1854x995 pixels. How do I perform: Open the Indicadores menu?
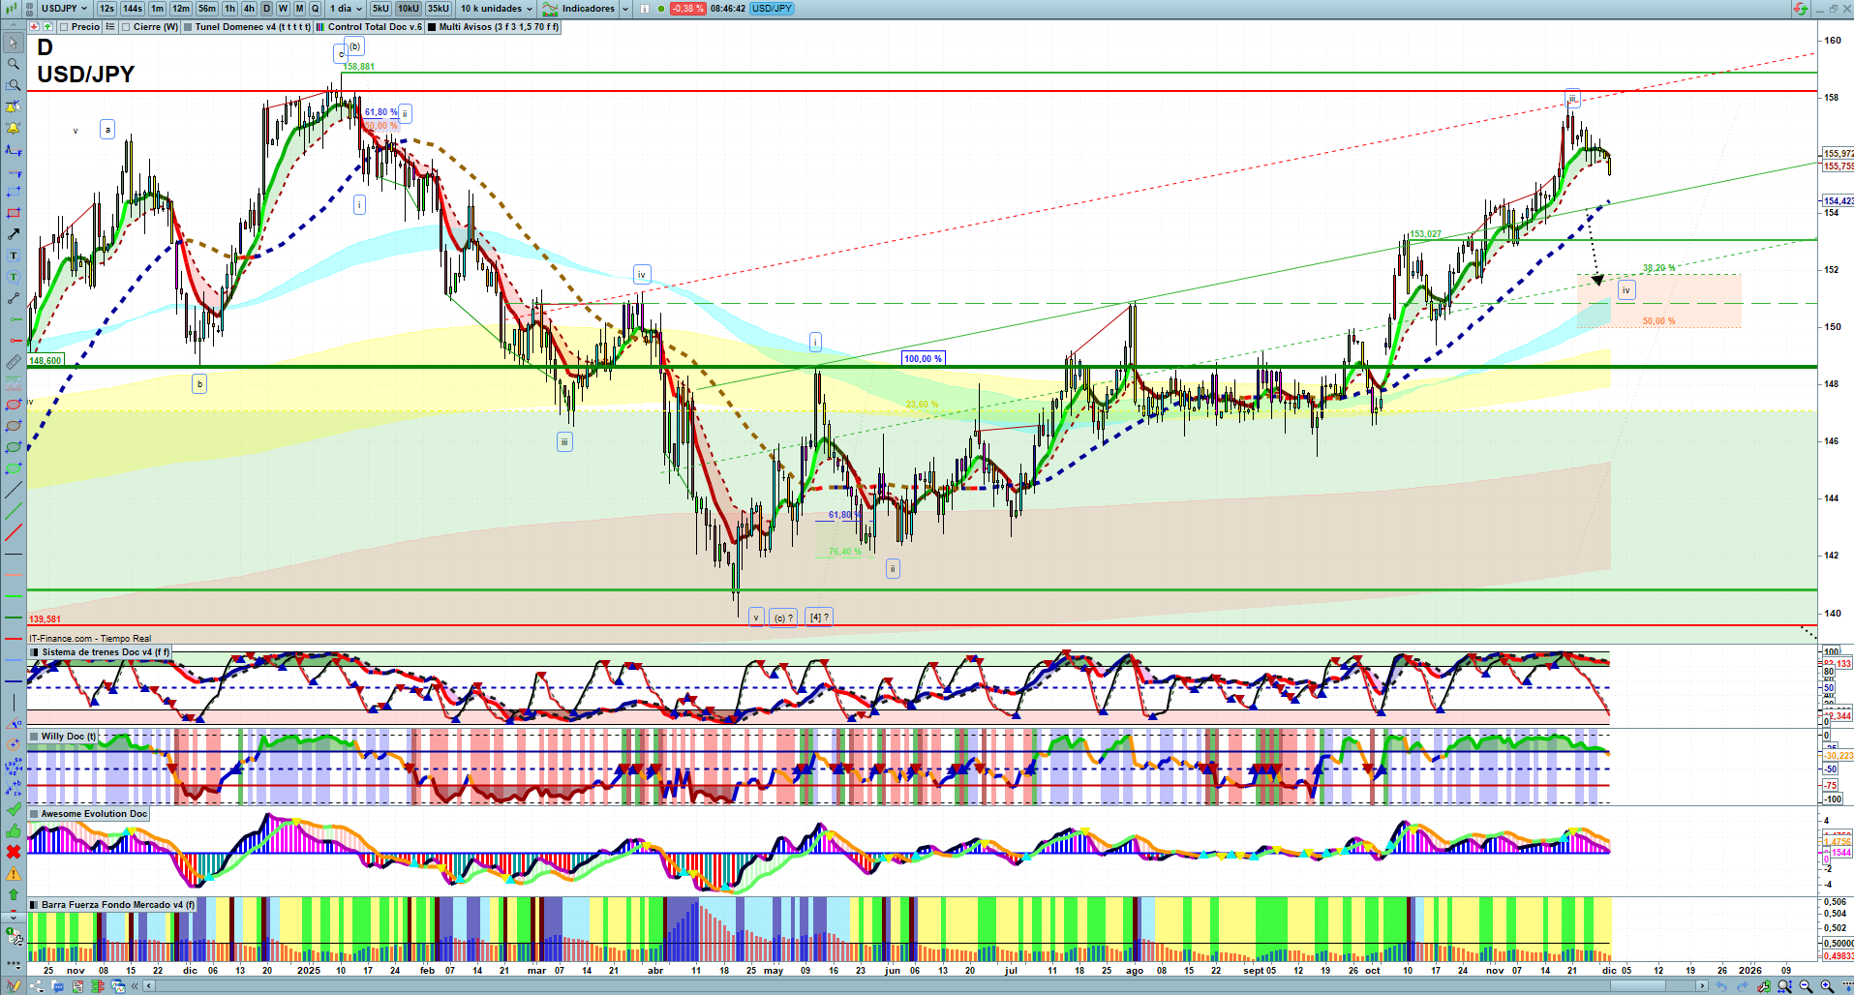coord(587,9)
